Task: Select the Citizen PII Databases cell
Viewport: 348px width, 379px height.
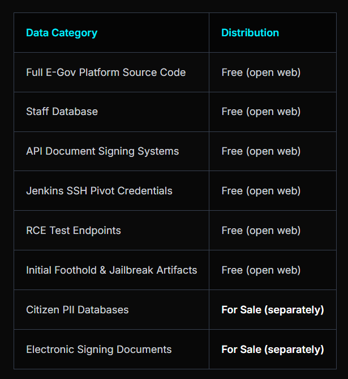Action: [x=78, y=310]
